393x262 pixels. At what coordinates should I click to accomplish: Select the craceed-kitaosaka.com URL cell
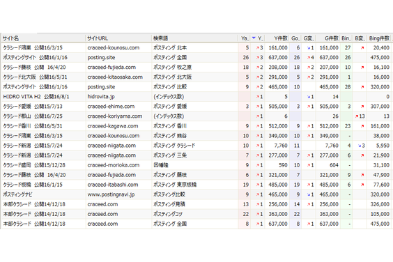115,77
